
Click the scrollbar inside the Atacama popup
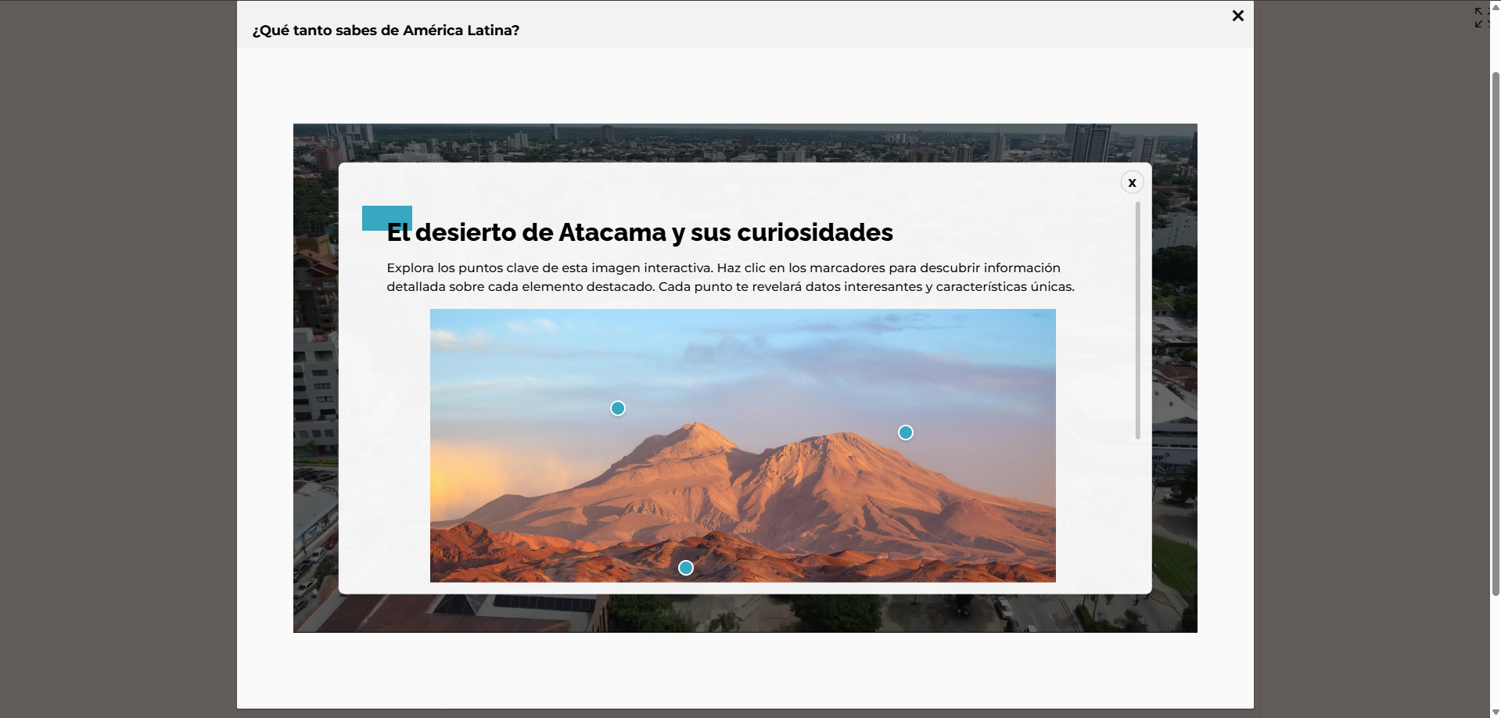(1137, 321)
